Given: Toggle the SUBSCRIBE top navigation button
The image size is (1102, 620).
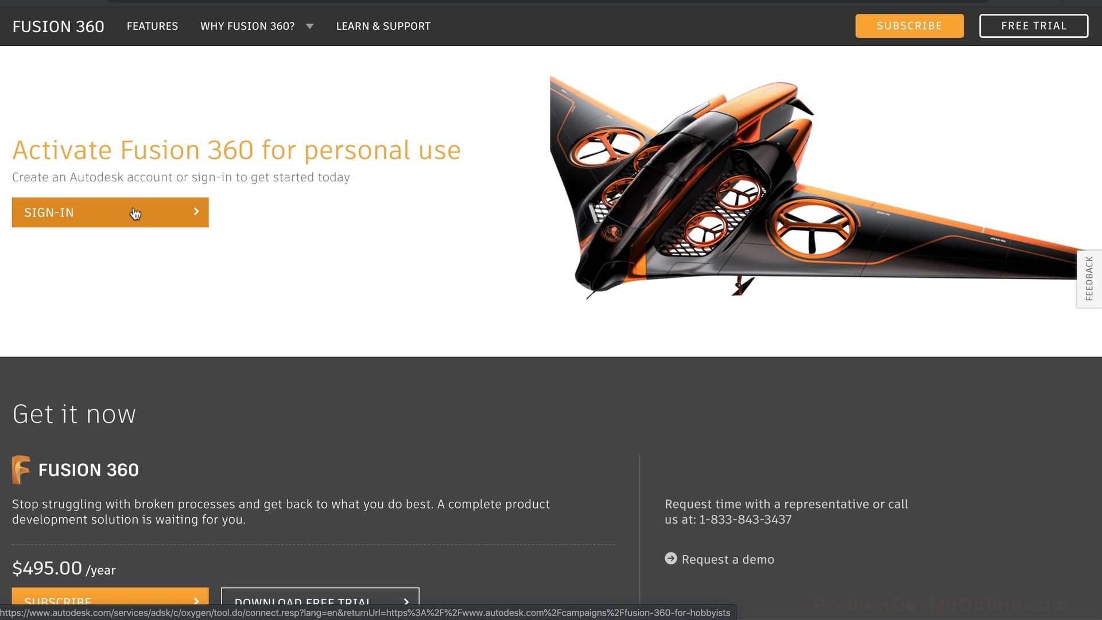Looking at the screenshot, I should 909,25.
